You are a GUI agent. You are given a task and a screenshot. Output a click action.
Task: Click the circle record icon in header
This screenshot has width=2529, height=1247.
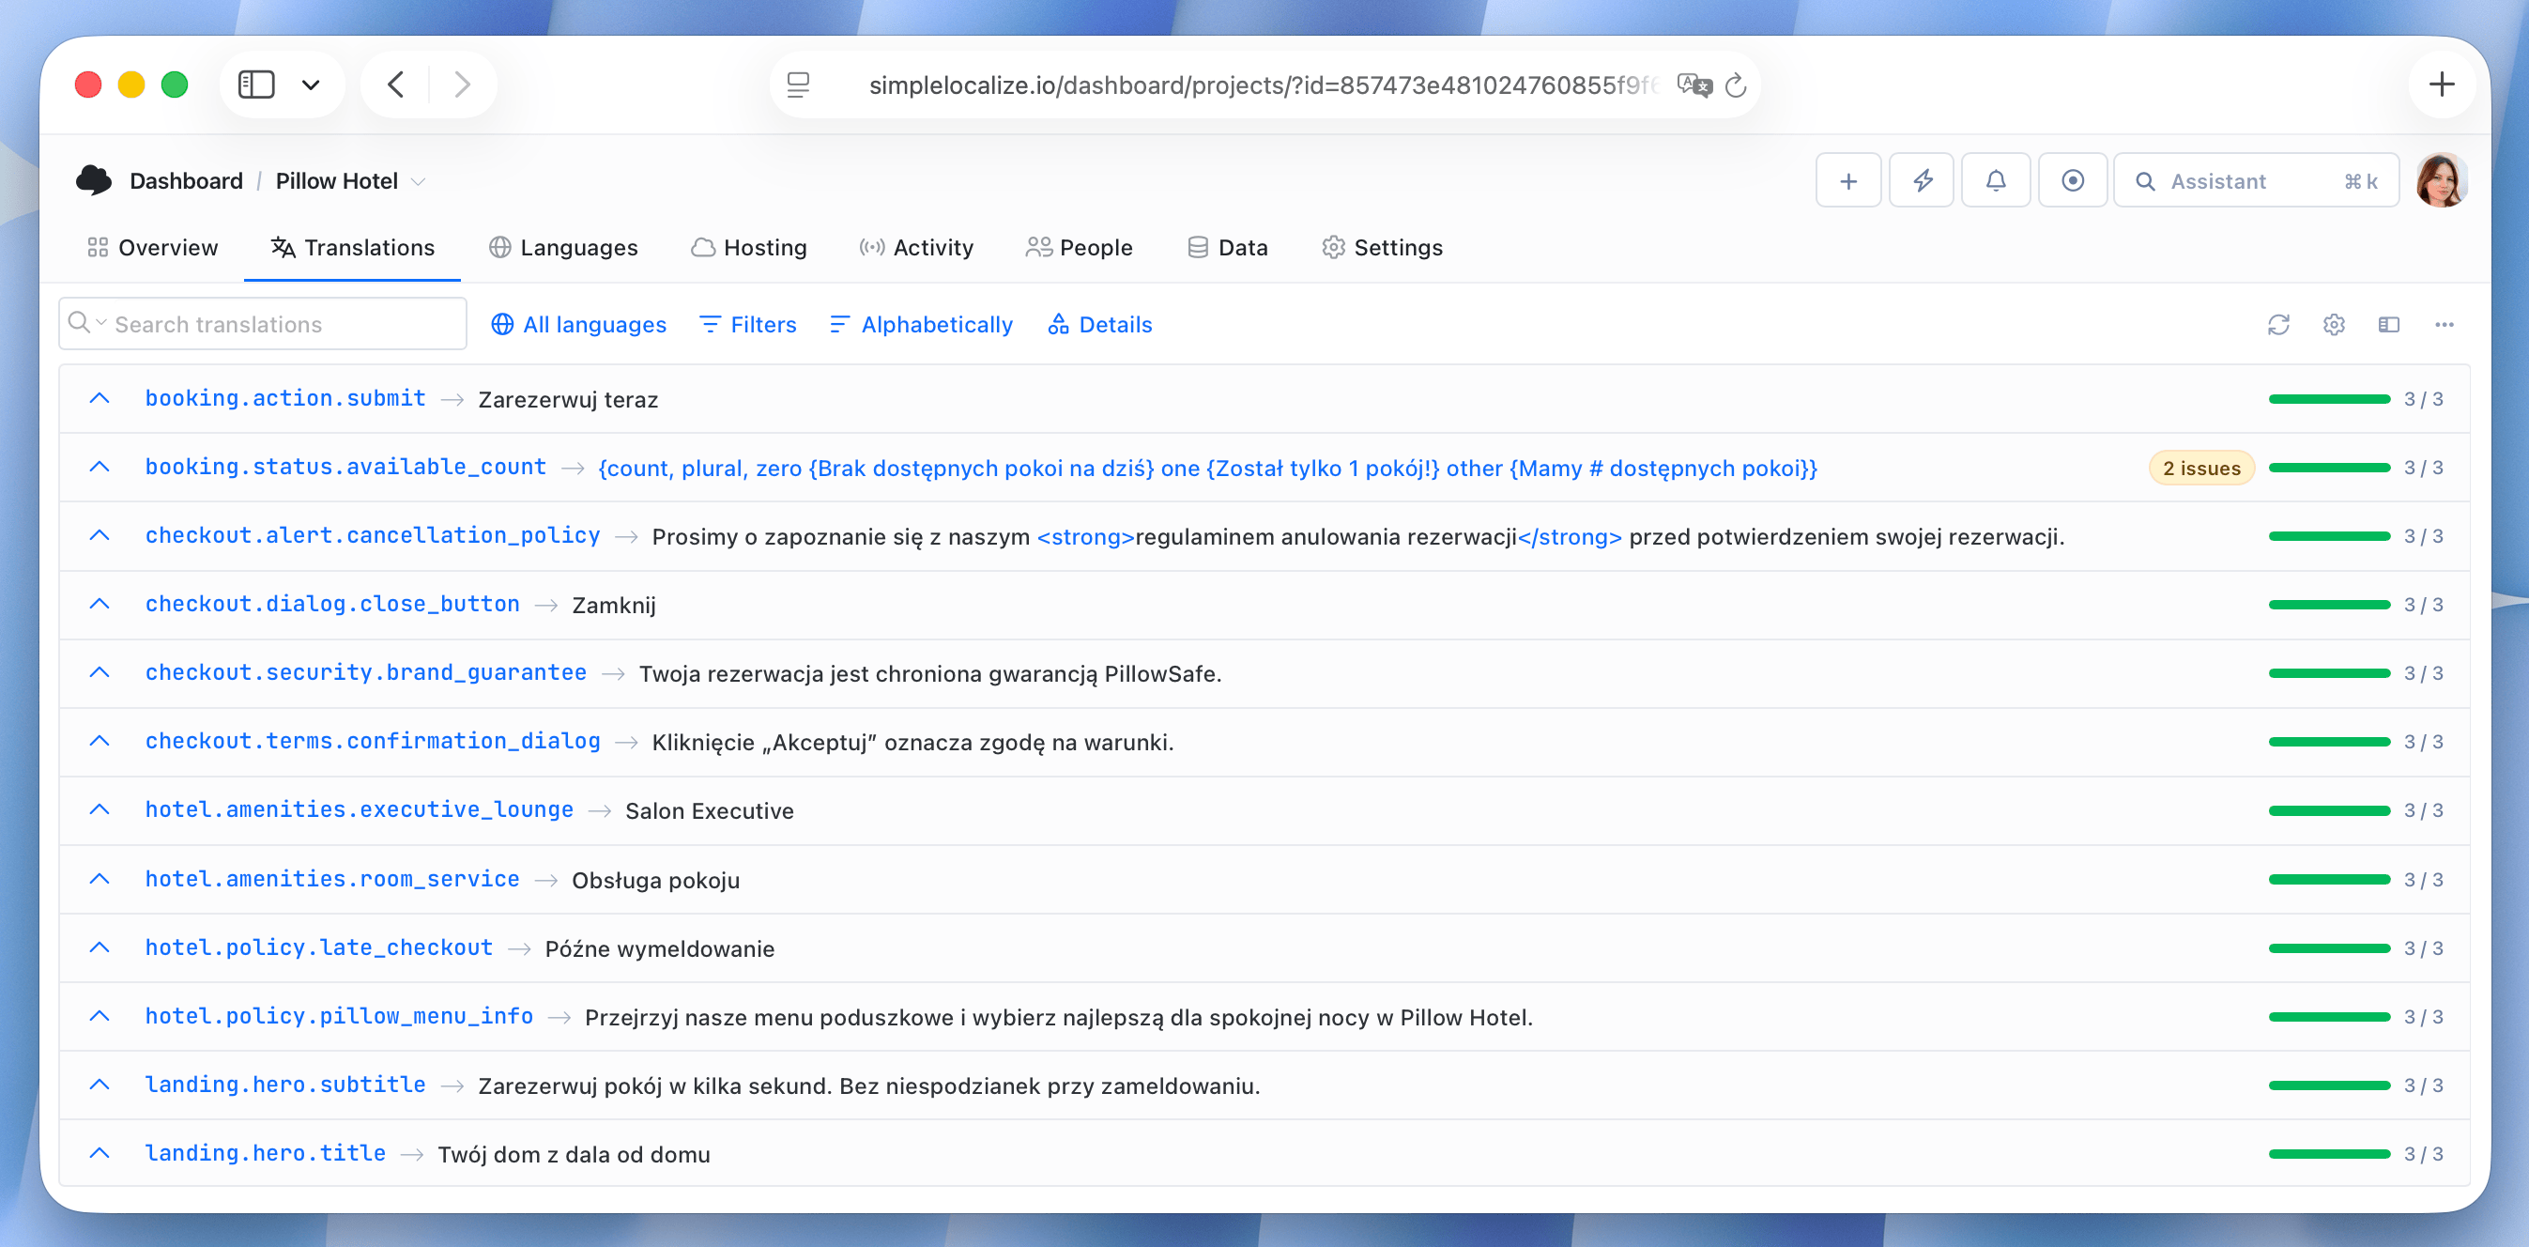click(x=2073, y=180)
